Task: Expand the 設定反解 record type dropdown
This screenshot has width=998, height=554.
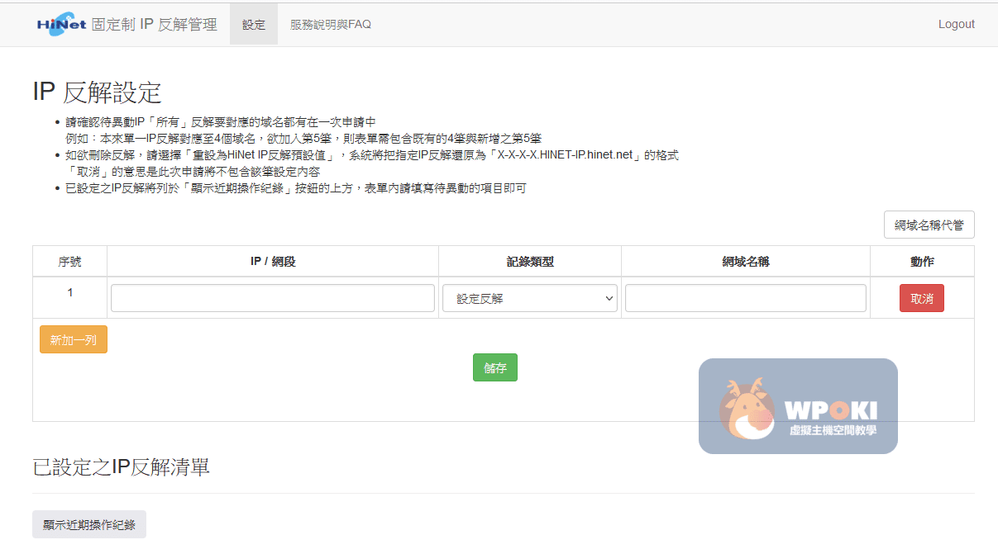Action: (x=529, y=298)
